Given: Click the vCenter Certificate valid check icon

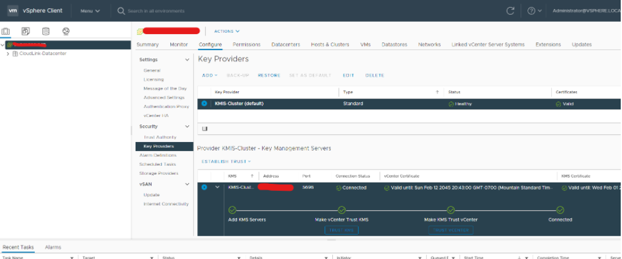Looking at the screenshot, I should click(x=386, y=188).
